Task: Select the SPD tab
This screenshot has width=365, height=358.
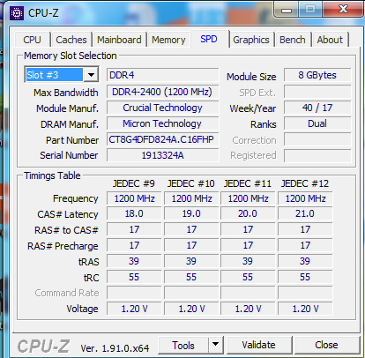Action: [x=209, y=39]
